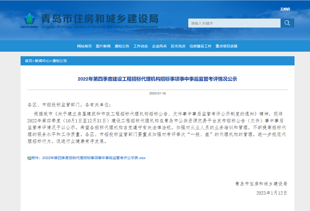The width and height of the screenshot is (310, 211).
Task: Open the 重点项目进展 navigation item
Action: pyautogui.click(x=226, y=46)
